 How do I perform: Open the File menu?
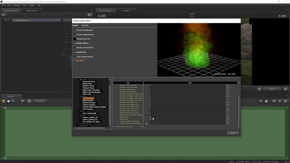tap(3, 5)
